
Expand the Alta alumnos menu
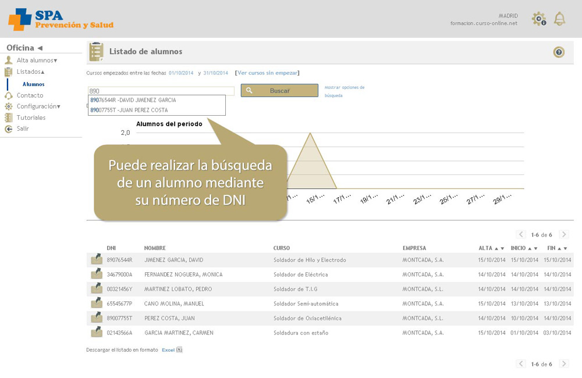pos(55,61)
